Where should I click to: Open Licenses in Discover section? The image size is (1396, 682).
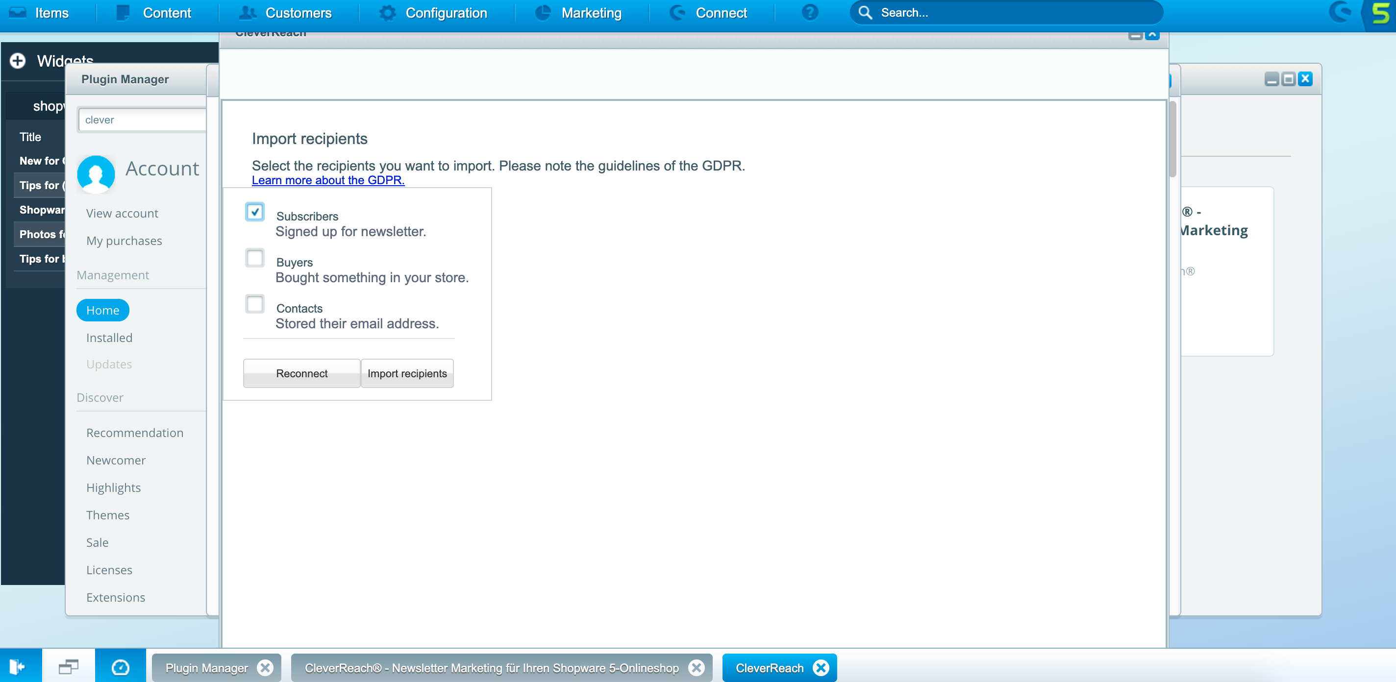tap(109, 570)
